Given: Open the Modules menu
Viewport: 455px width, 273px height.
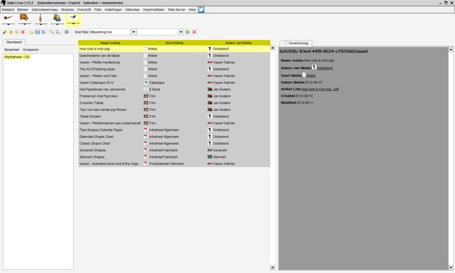Looking at the screenshot, I should tap(68, 9).
